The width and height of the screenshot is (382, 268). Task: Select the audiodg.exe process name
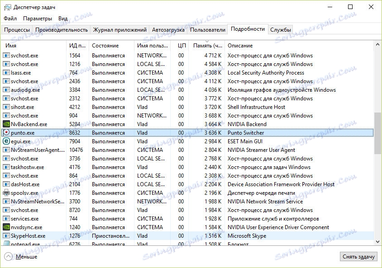(25, 90)
